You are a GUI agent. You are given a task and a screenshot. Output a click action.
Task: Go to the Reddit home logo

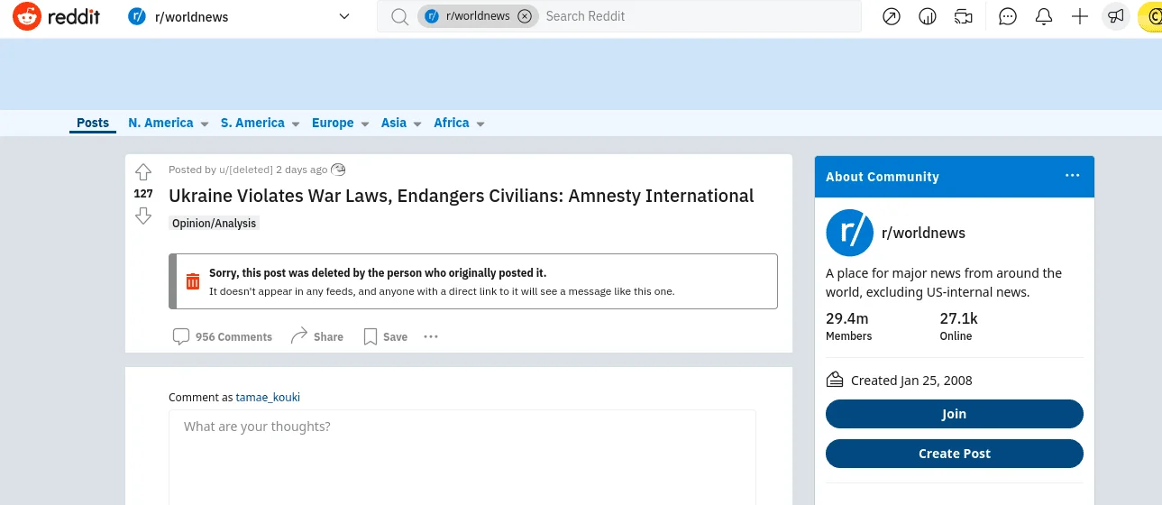pyautogui.click(x=57, y=16)
